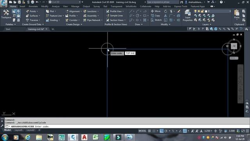Image resolution: width=250 pixels, height=141 pixels.
Task: Click the AutoCAD red A taskbar icon
Action: 84,137
